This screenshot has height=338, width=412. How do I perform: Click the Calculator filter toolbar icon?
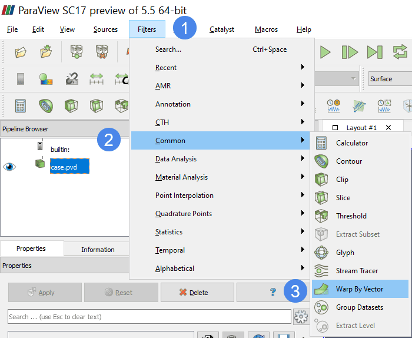click(x=21, y=105)
